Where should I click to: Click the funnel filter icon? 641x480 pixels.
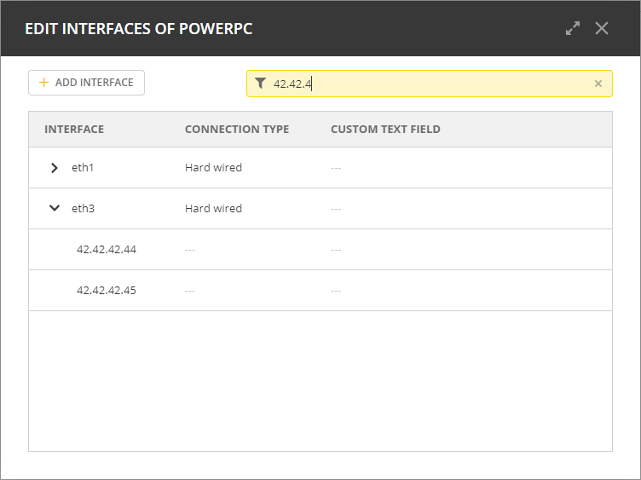point(261,84)
